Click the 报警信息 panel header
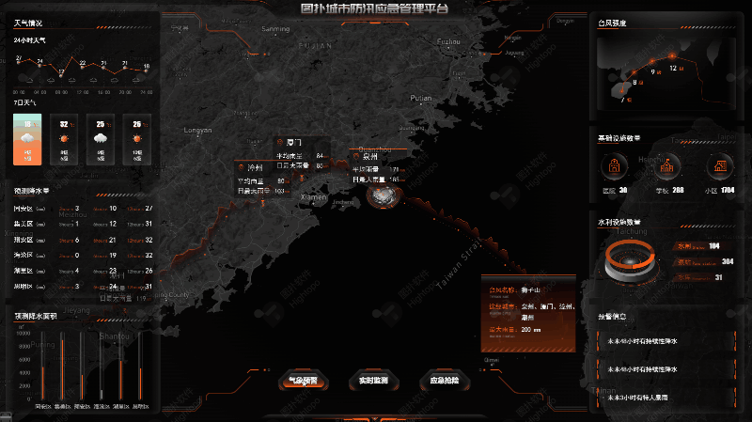Screen dimensions: 752x422 [613, 317]
